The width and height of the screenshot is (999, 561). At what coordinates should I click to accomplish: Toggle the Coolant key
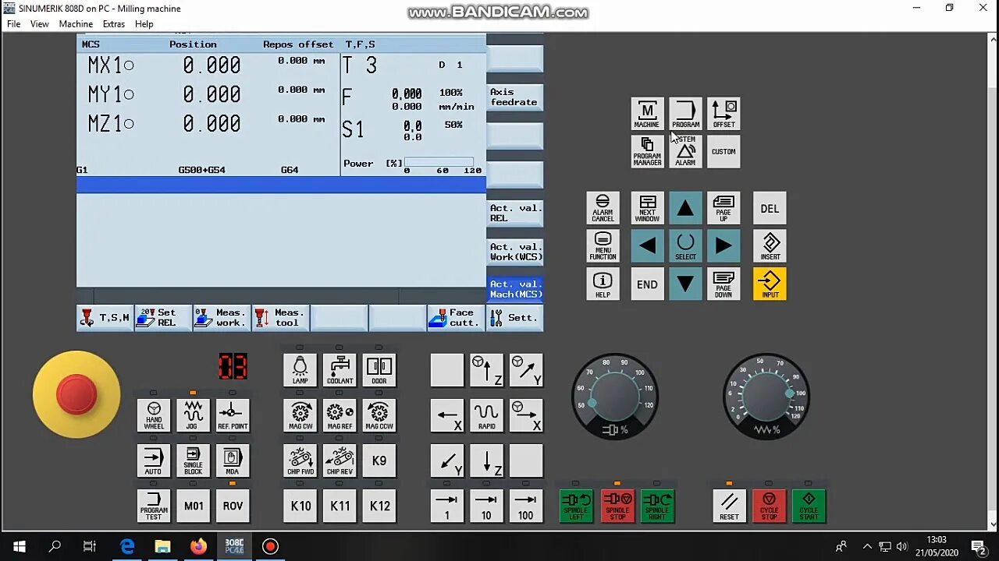(x=340, y=370)
